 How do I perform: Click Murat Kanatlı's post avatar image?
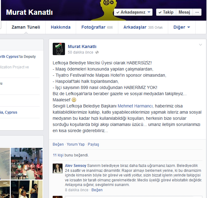pos(59,49)
